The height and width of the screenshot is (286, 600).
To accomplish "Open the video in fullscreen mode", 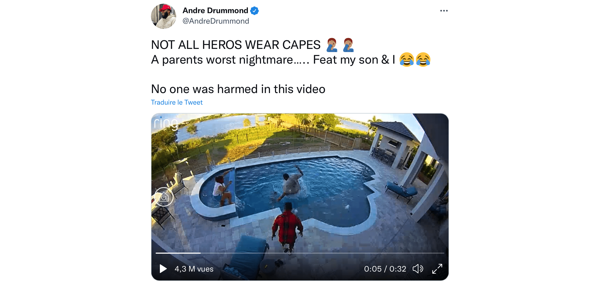I will (x=437, y=269).
